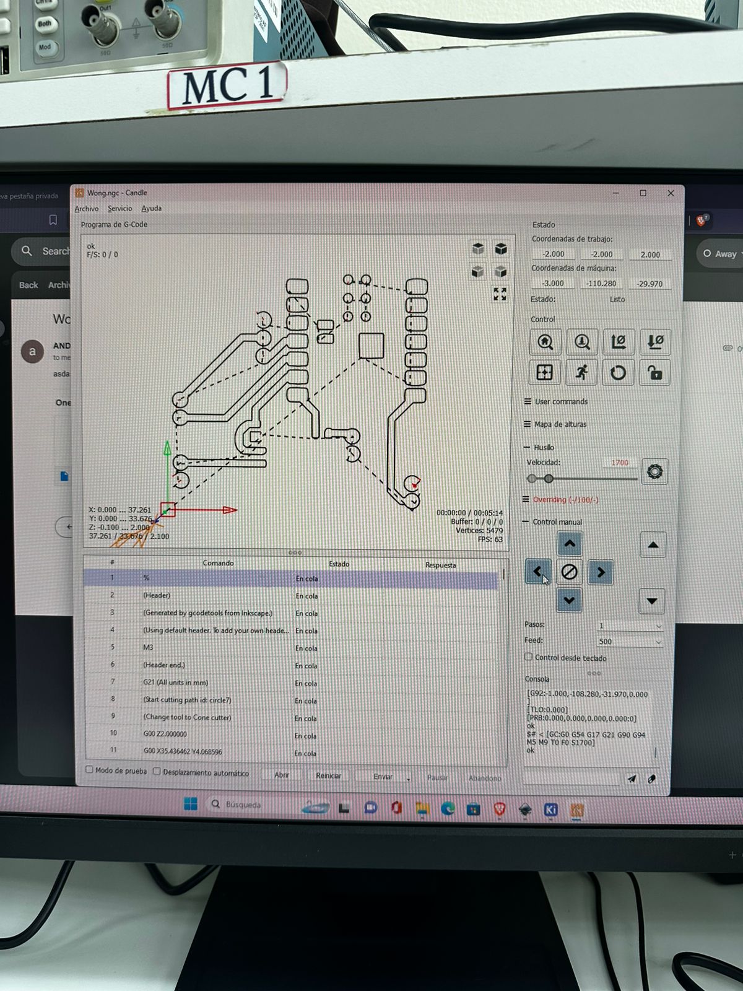743x991 pixels.
Task: Click the clear console eraser icon
Action: click(652, 779)
